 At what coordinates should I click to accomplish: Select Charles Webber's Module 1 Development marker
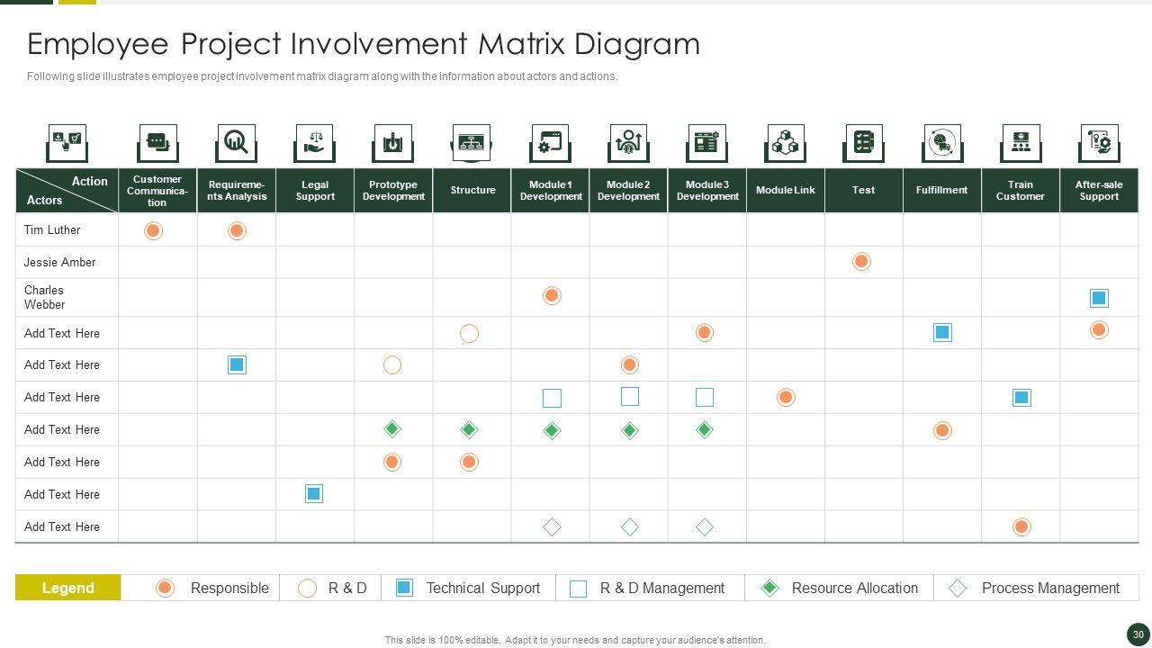coord(552,295)
